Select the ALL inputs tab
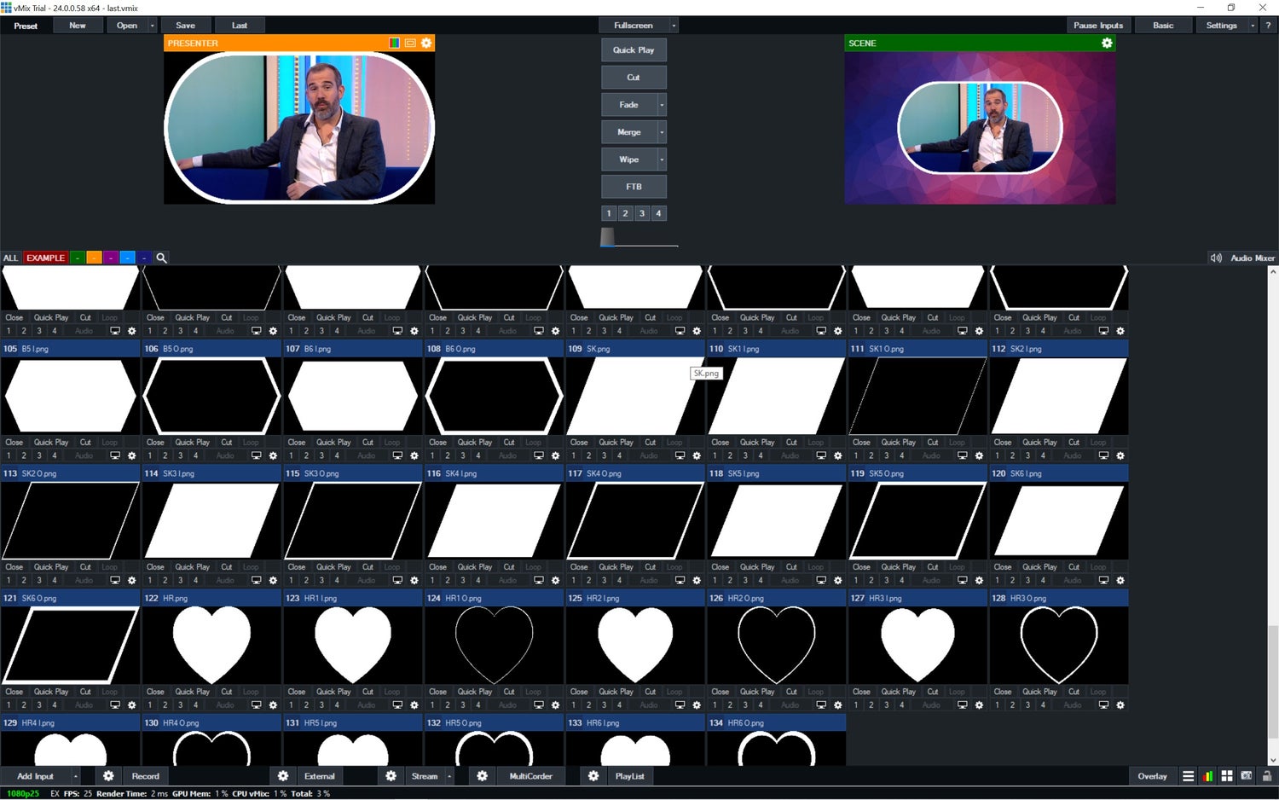The image size is (1279, 800). tap(10, 258)
